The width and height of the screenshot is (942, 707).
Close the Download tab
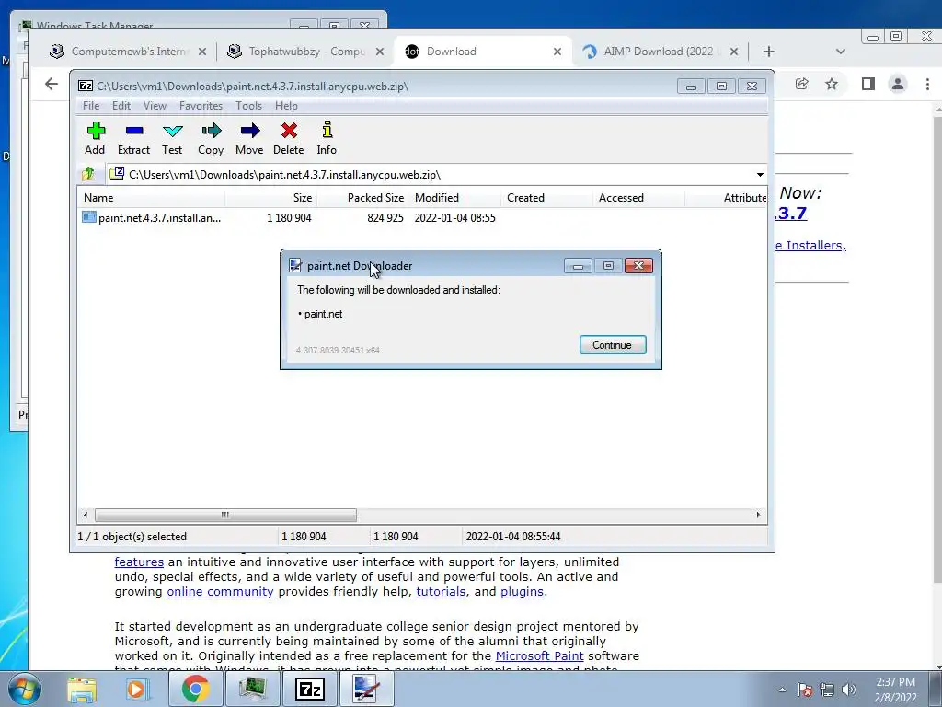click(557, 52)
